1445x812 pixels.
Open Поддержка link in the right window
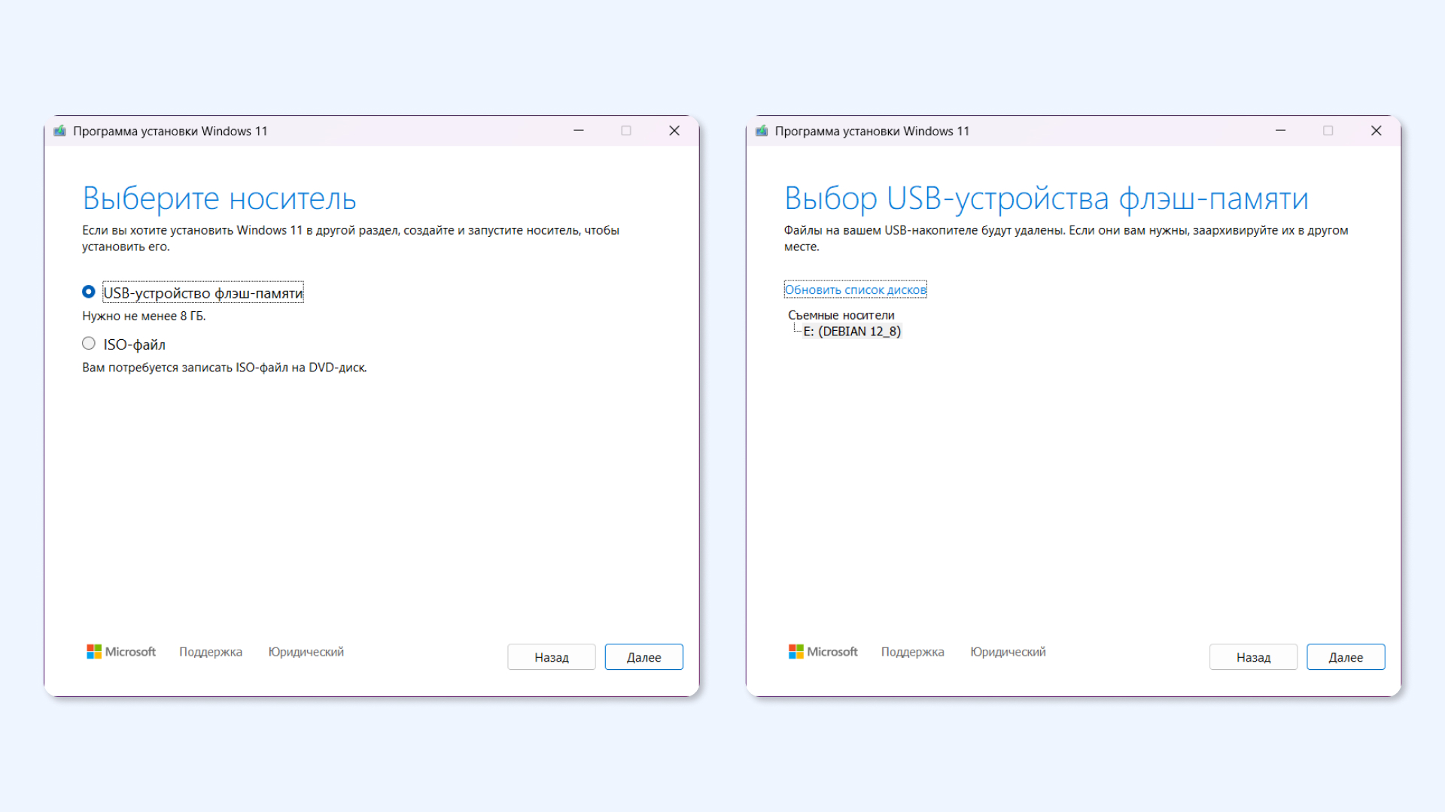pos(913,652)
